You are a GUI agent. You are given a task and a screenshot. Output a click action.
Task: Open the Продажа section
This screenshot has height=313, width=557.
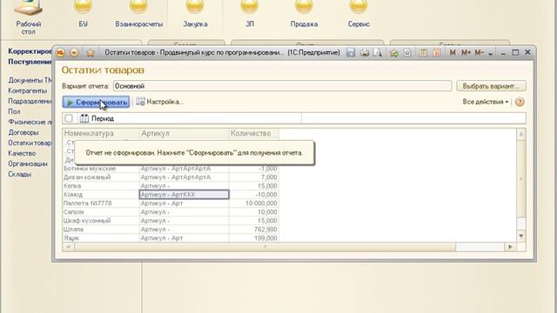(304, 14)
